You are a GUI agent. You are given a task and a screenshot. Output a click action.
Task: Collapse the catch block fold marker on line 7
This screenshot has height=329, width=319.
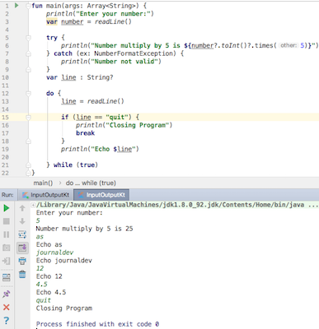click(28, 53)
